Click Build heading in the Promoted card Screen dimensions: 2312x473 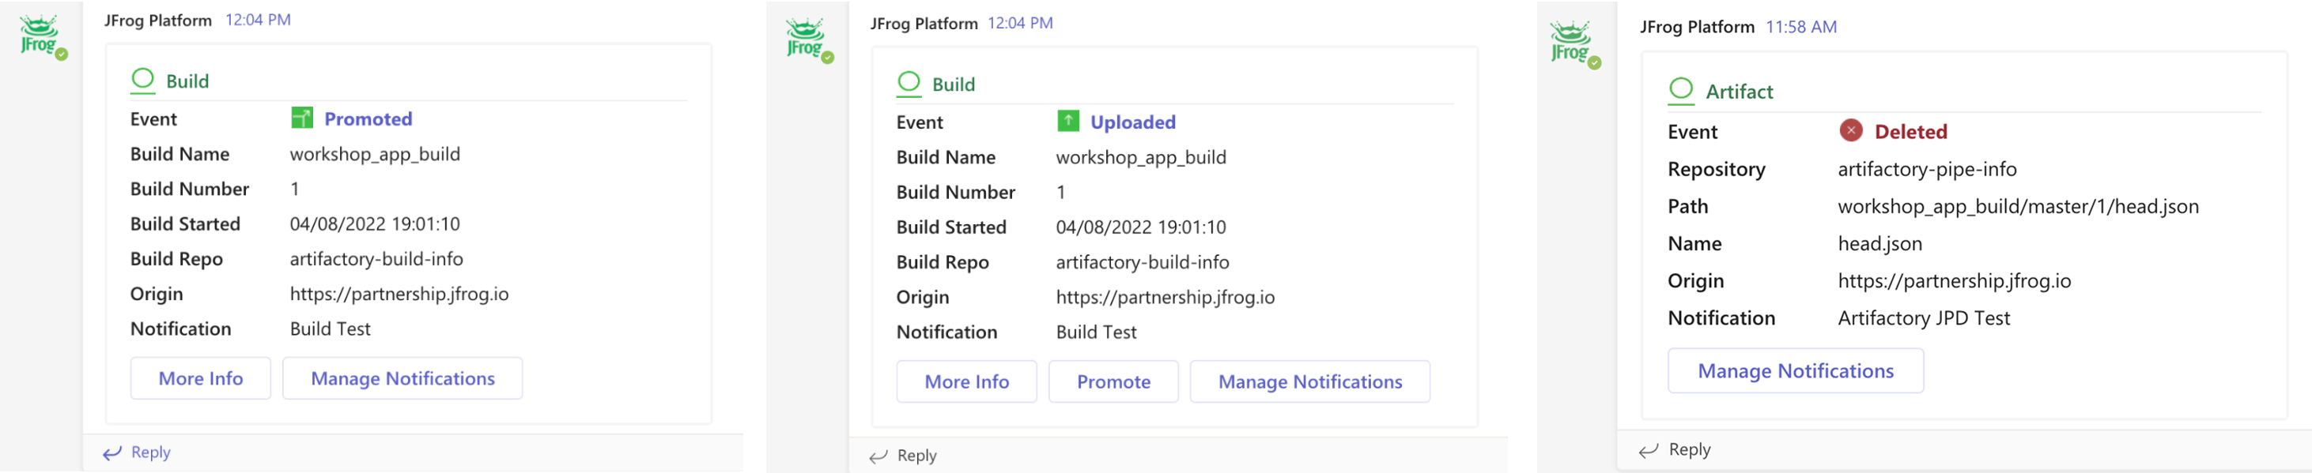coord(187,81)
